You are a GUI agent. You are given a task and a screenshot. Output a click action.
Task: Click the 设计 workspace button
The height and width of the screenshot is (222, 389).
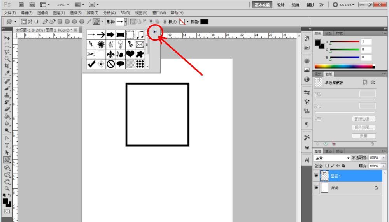[x=280, y=5]
